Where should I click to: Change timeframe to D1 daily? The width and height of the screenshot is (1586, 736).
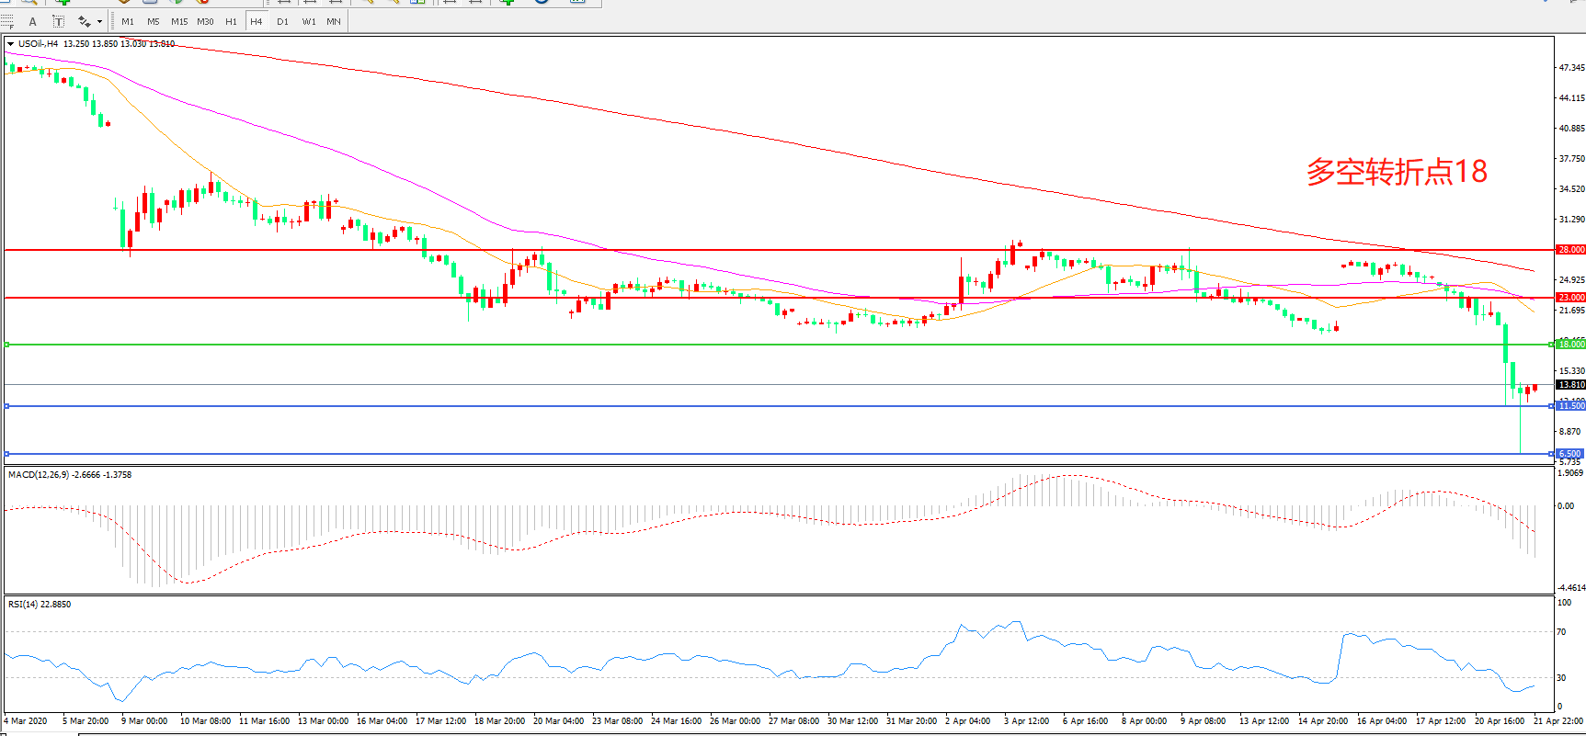tap(282, 21)
